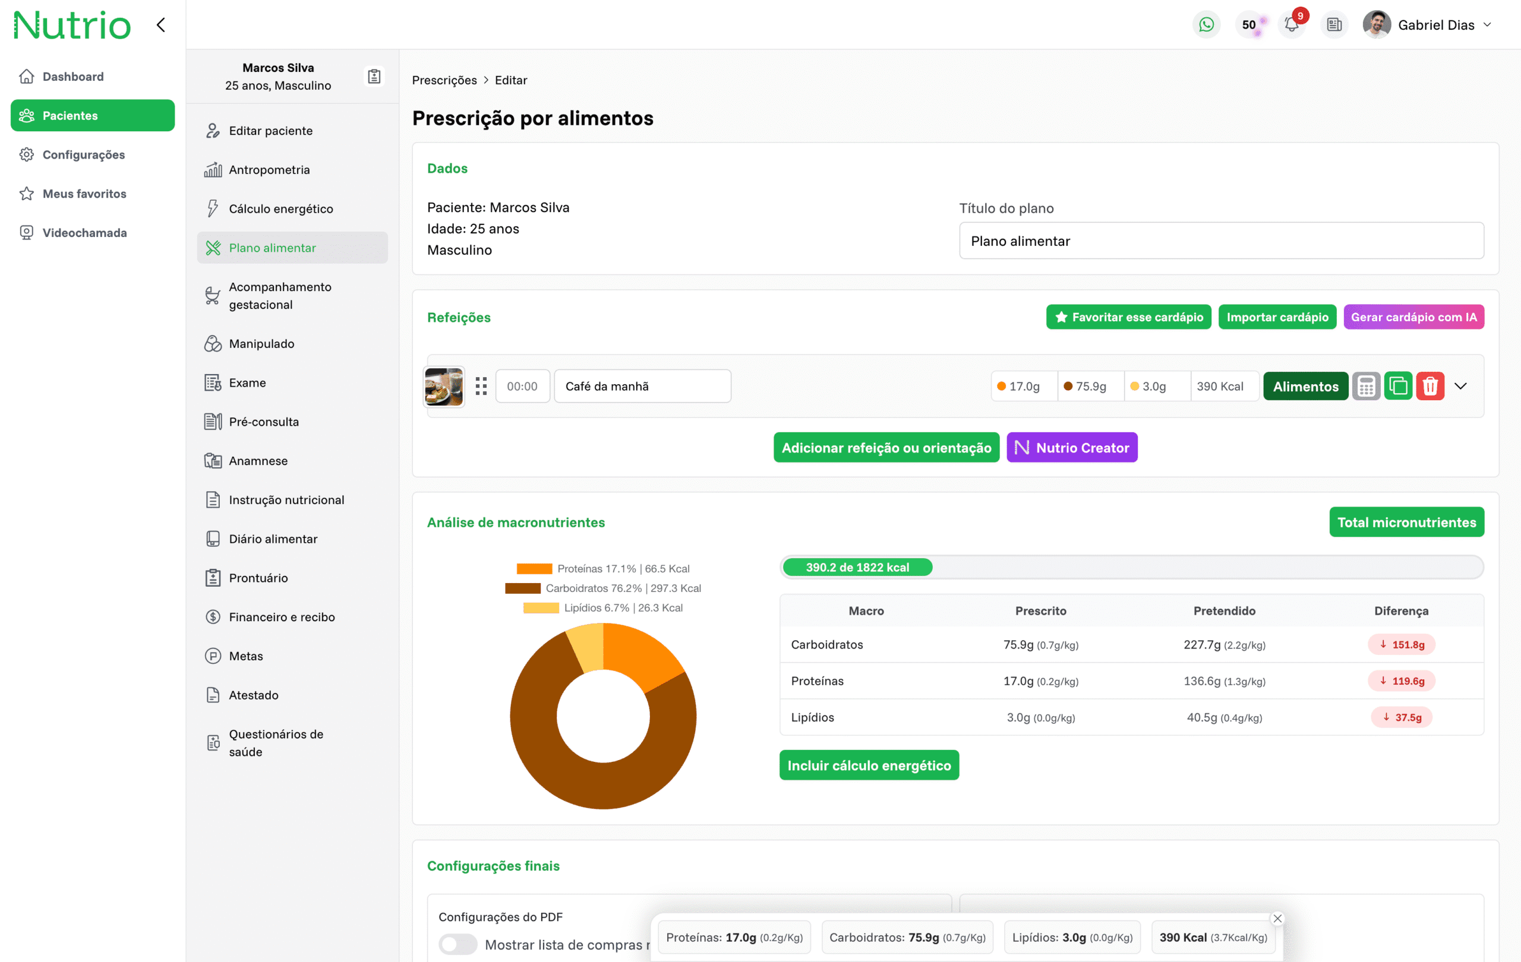Toggle Mostrar lista de compras switch

pyautogui.click(x=457, y=944)
